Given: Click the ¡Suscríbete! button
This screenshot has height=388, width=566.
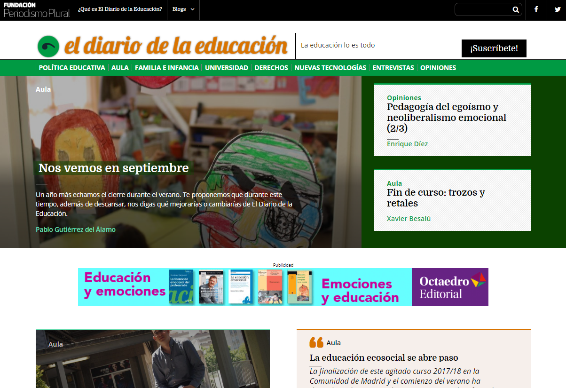Looking at the screenshot, I should [x=494, y=48].
